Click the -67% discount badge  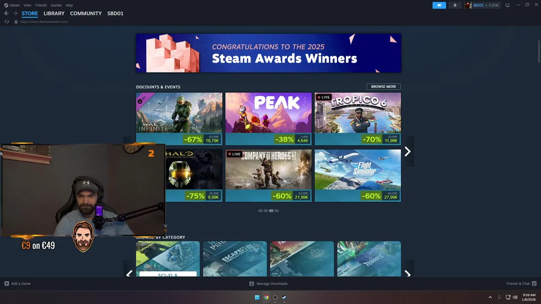tap(193, 139)
